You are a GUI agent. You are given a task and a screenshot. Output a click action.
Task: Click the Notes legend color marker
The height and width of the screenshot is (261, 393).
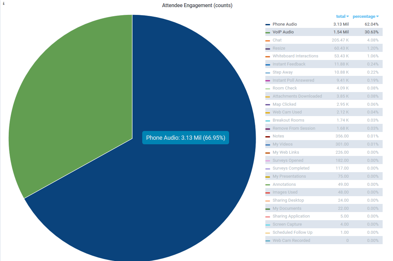click(268, 136)
